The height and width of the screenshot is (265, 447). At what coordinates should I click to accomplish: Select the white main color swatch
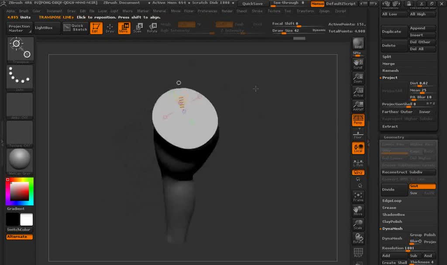(x=27, y=220)
